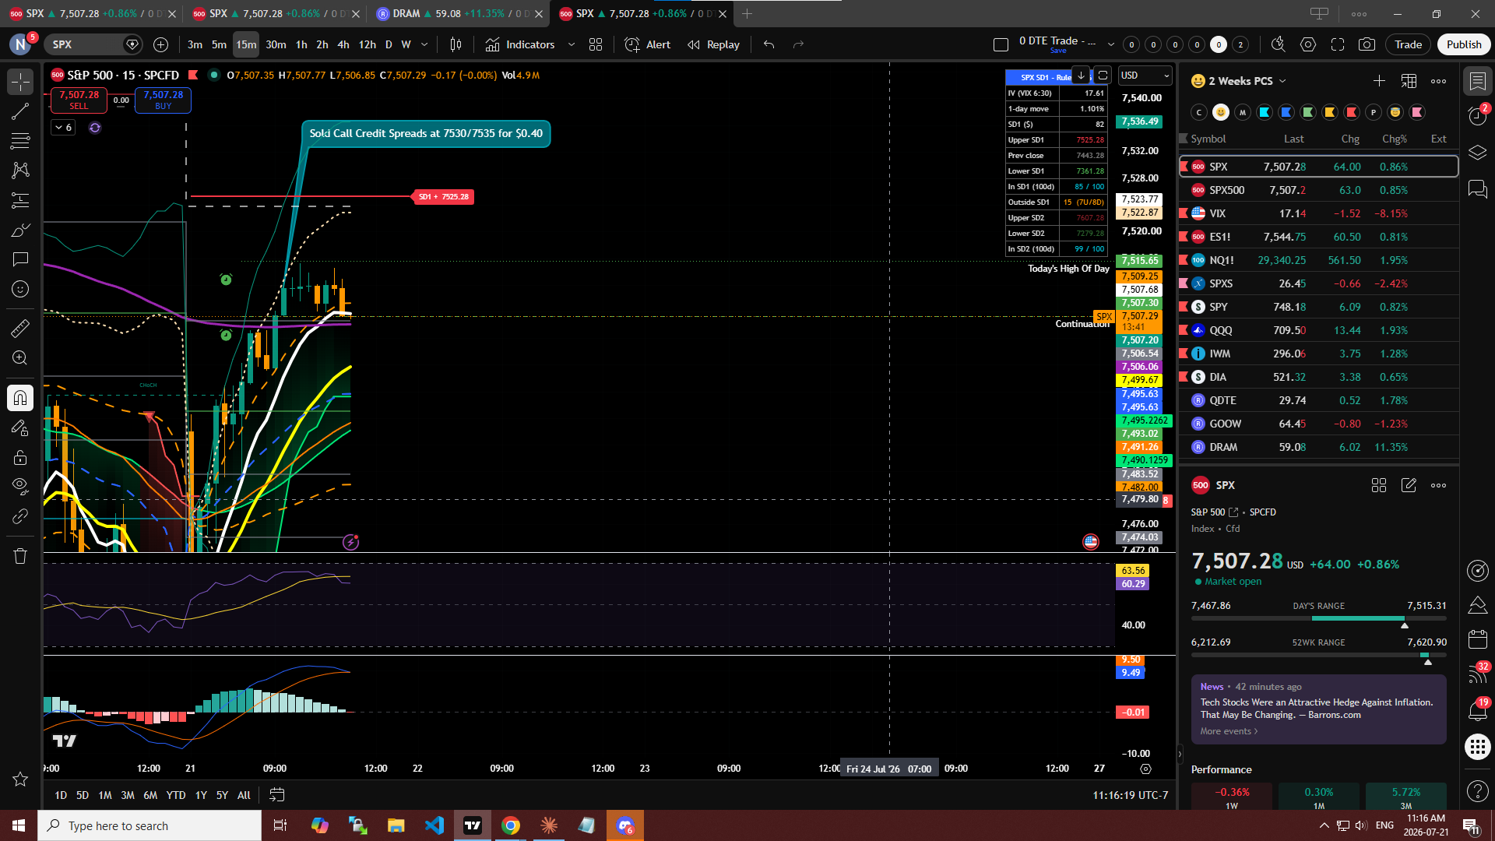The height and width of the screenshot is (841, 1495).
Task: Open the indicator templates grid
Action: (x=596, y=44)
